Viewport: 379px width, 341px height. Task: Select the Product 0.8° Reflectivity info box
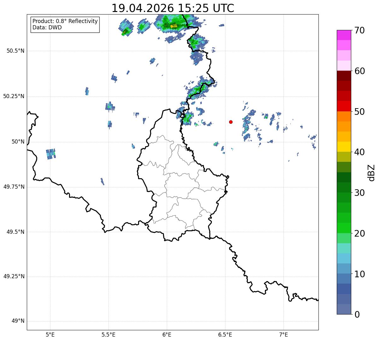click(x=65, y=24)
